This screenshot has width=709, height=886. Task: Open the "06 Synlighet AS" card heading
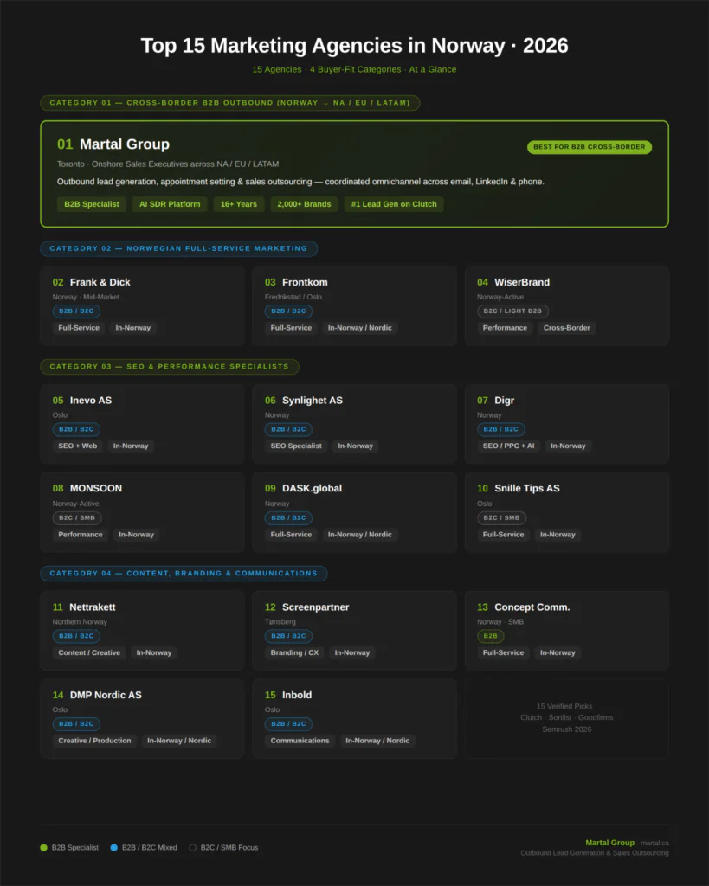[x=304, y=400]
